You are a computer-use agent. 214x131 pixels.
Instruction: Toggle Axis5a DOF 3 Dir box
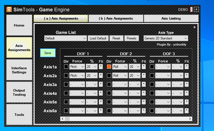[x=152, y=102]
